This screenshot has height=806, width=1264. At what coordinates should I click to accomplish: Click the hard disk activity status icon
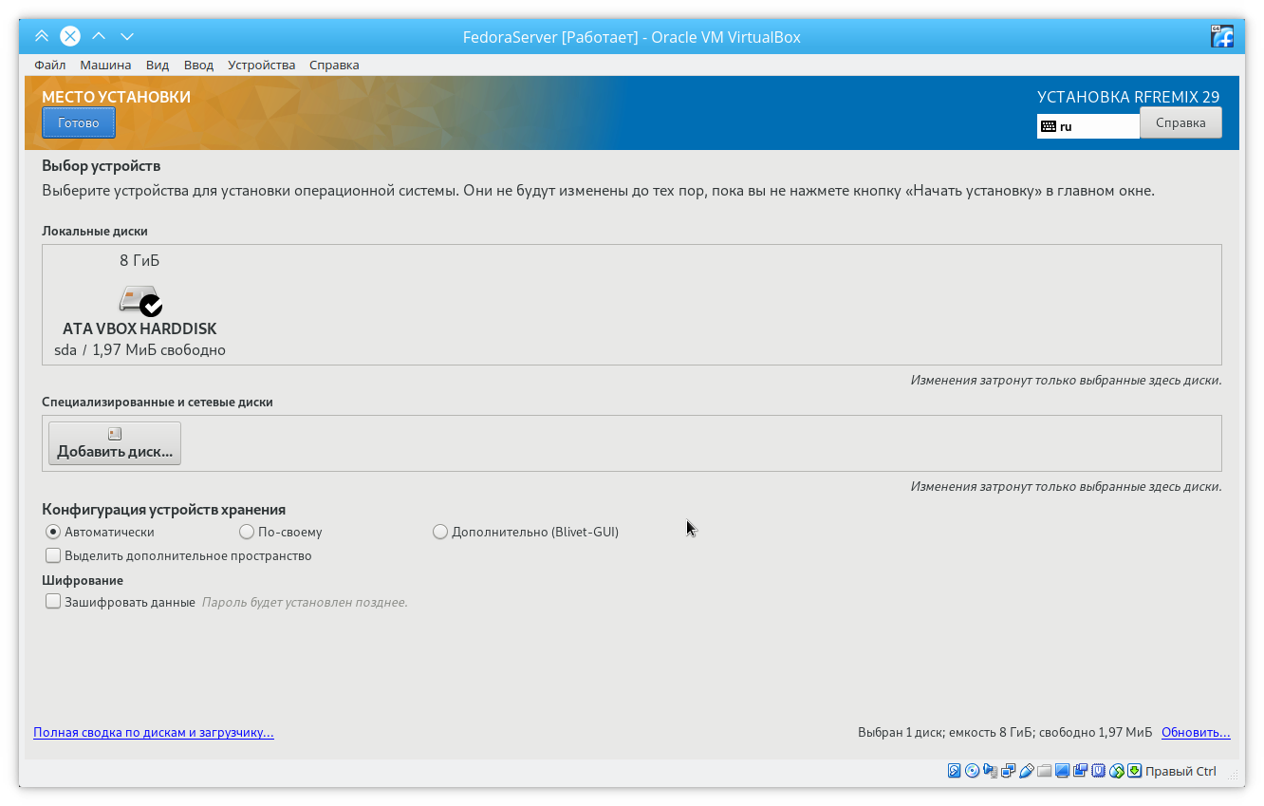pyautogui.click(x=955, y=771)
